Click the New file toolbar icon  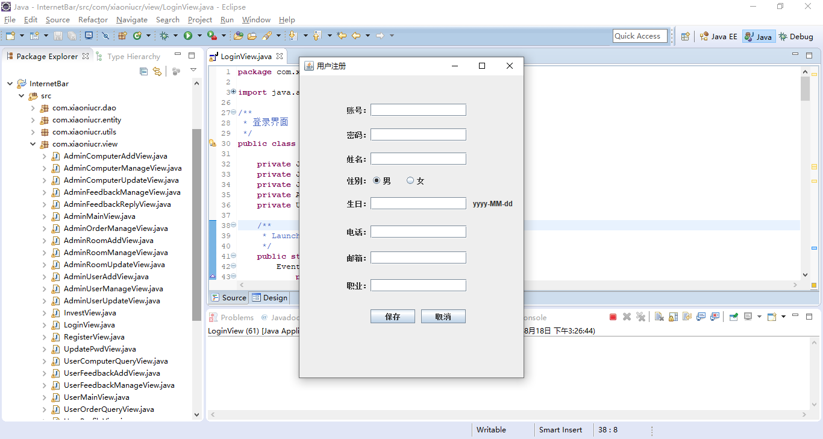[x=10, y=36]
